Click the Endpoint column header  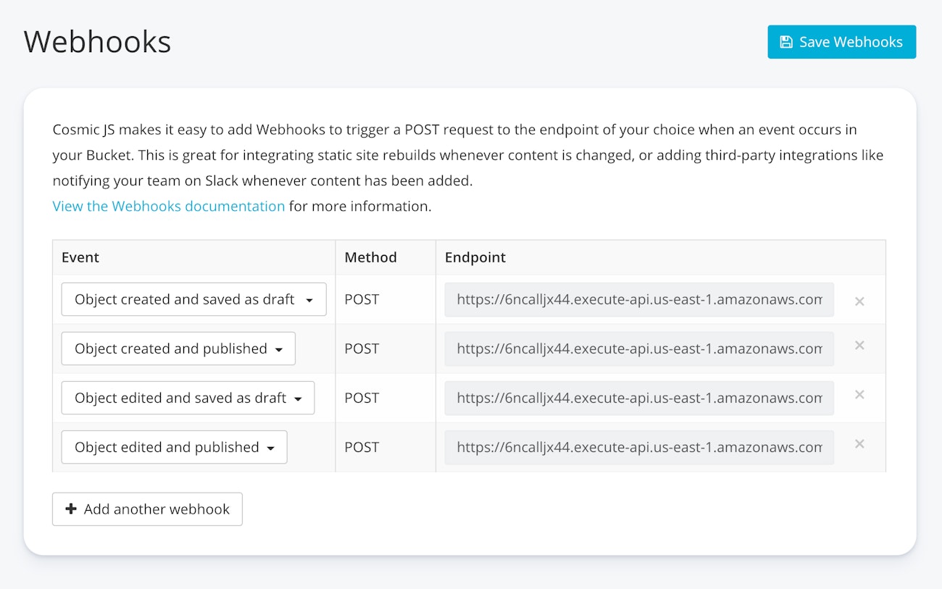475,257
